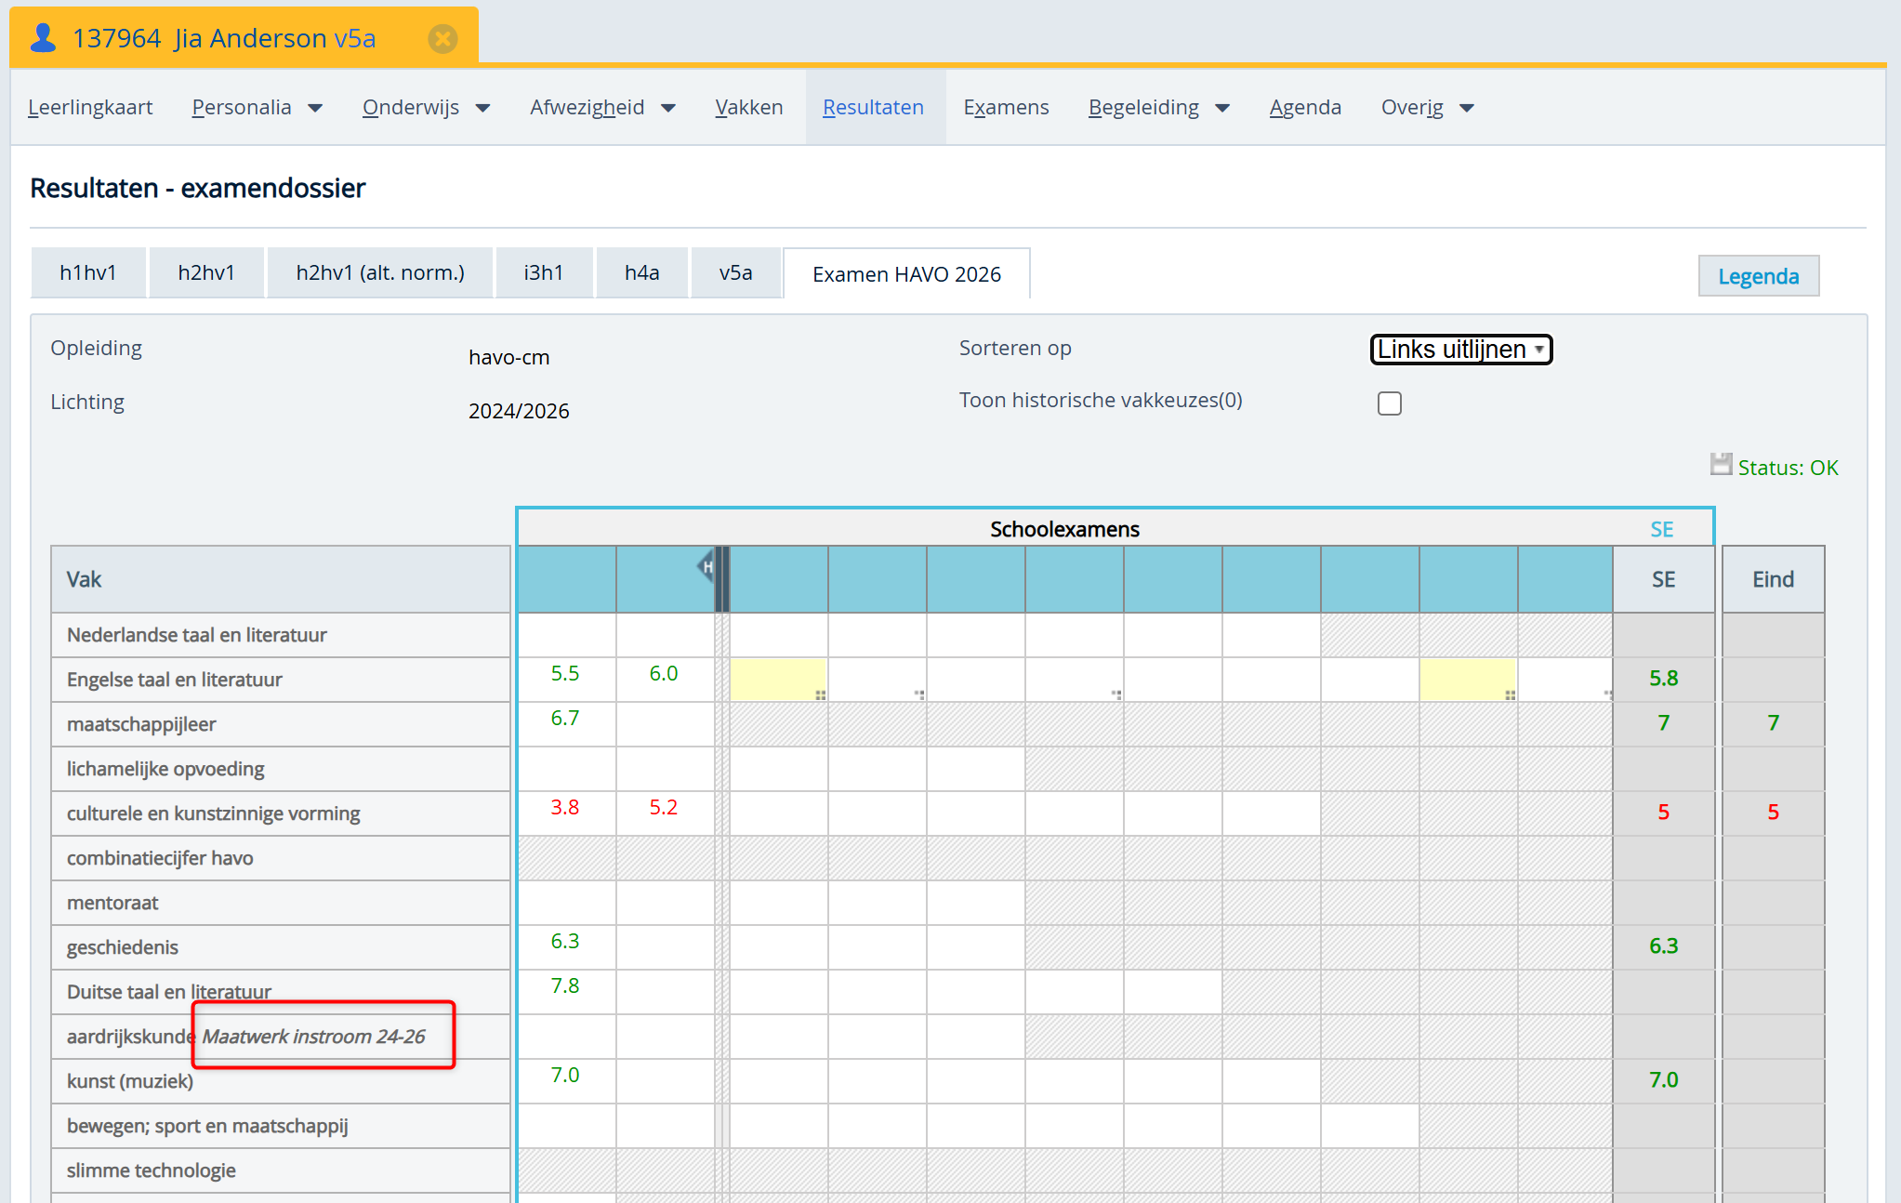The width and height of the screenshot is (1901, 1203).
Task: Click the dark vertical column divider
Action: coord(722,579)
